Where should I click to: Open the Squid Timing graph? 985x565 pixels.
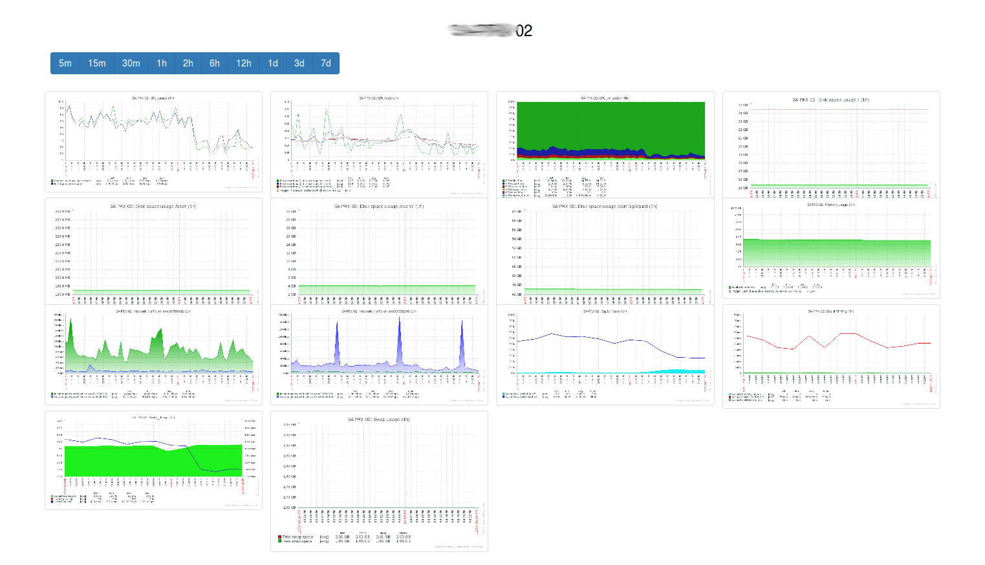pyautogui.click(x=830, y=356)
